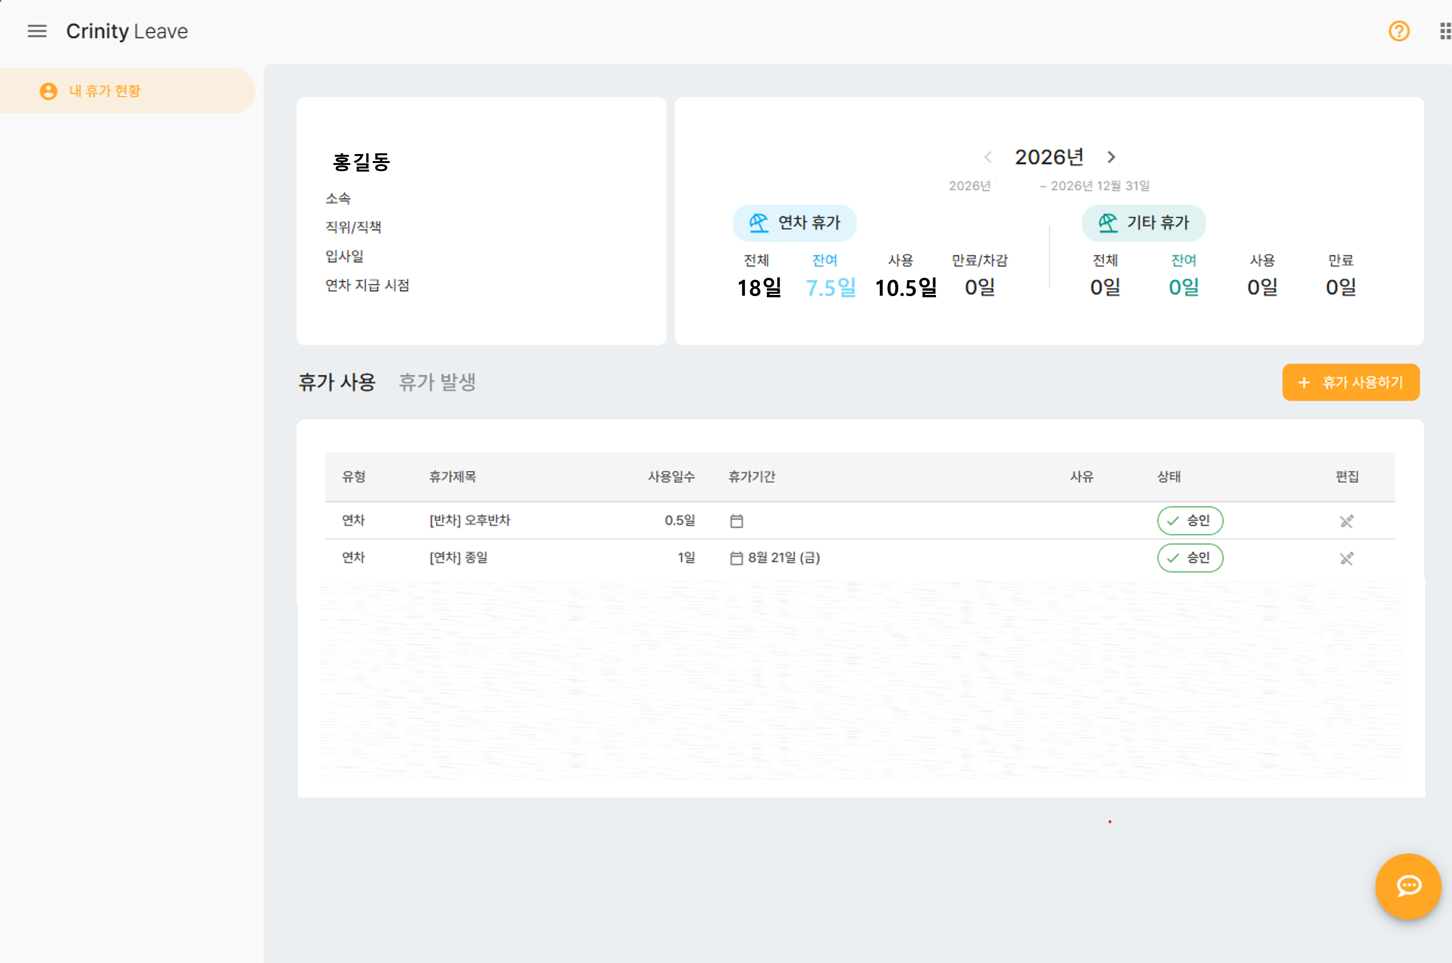Click [반차] 오후반차 leave title
Image resolution: width=1452 pixels, height=963 pixels.
click(470, 520)
